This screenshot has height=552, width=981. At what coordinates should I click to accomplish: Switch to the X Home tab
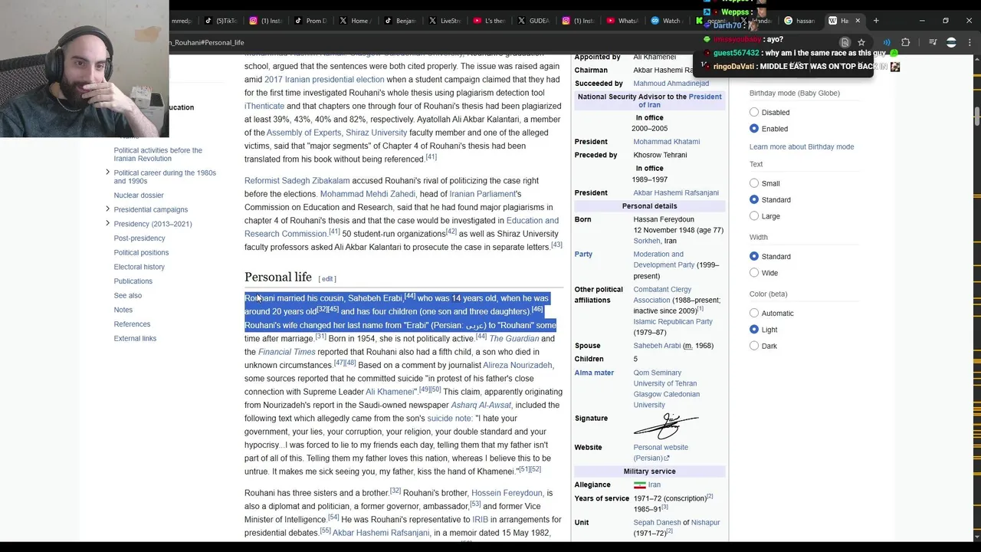355,21
